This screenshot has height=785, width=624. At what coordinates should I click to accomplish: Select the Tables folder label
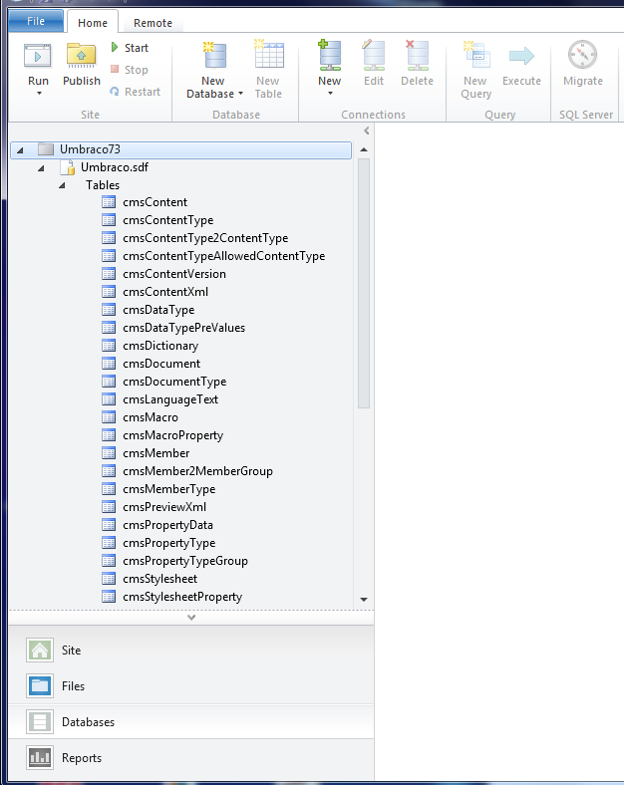click(x=103, y=185)
